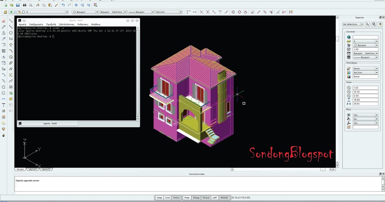This screenshot has width=385, height=202.
Task: Click the Save floppy disk icon
Action: click(x=18, y=5)
